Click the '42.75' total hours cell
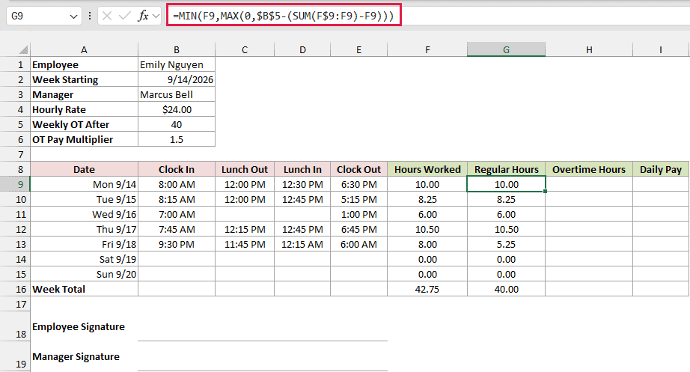 427,289
